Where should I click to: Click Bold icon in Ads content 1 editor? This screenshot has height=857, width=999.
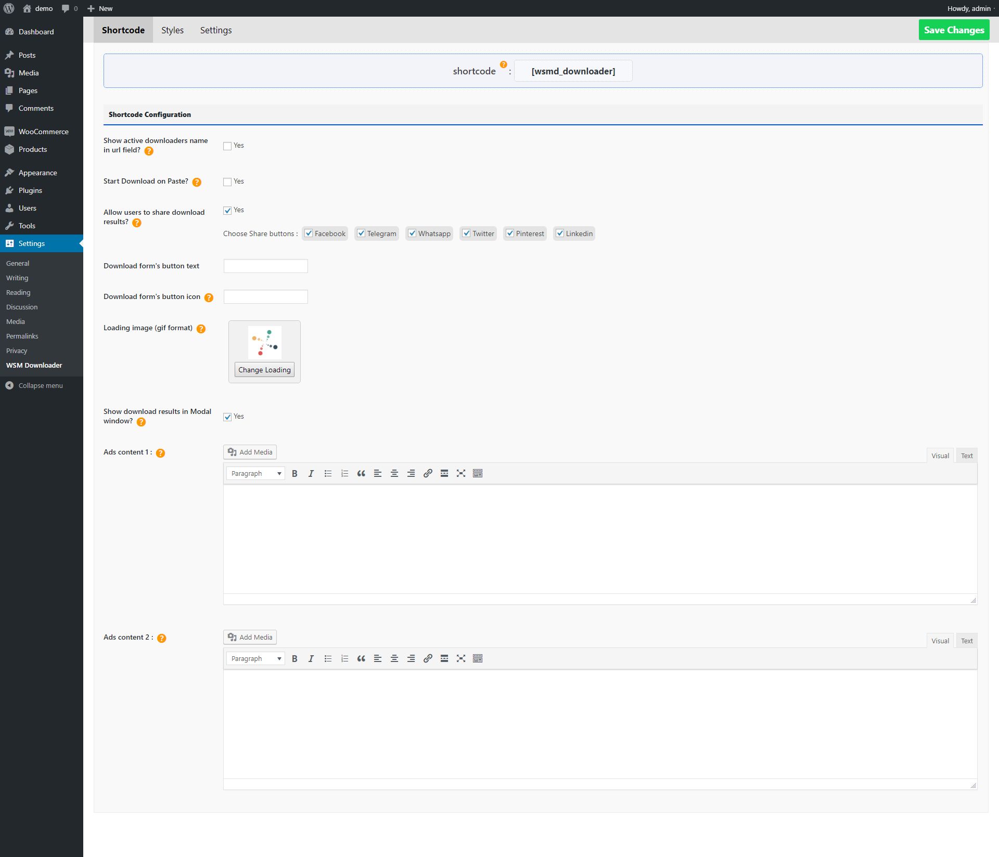point(294,473)
